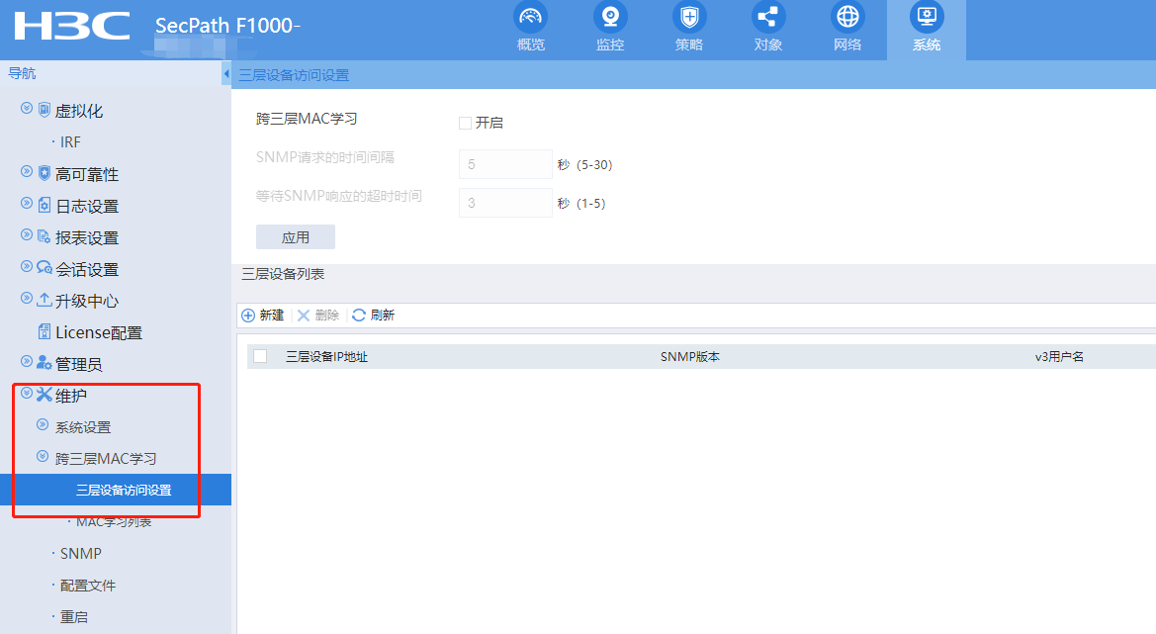Expand the 报表设置 tree node

(27, 235)
